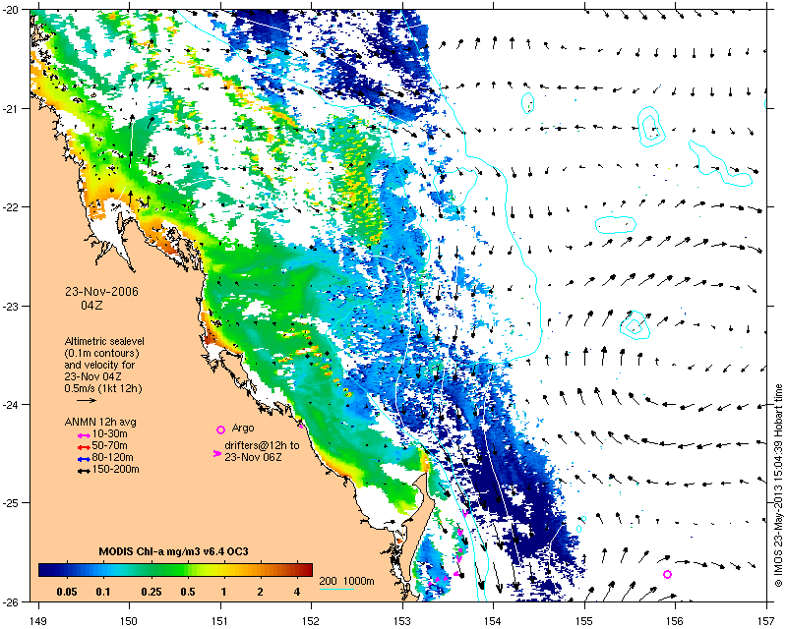
Task: Select the blue 80-120m arrow symbol
Action: tap(83, 459)
